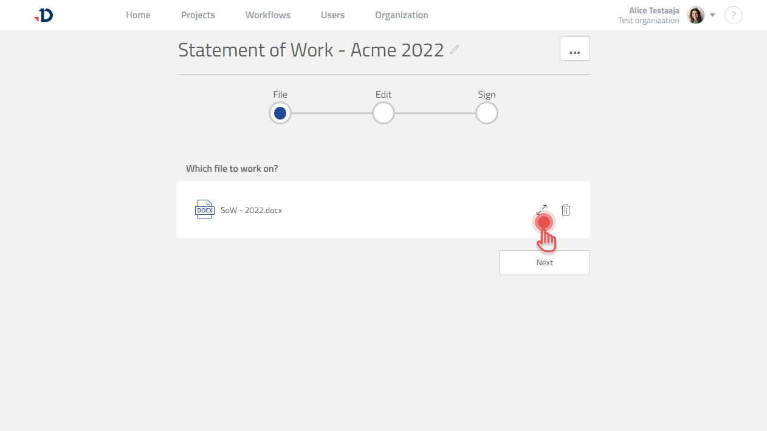Open the pencil icon to rename the document
The height and width of the screenshot is (431, 767).
(x=454, y=50)
